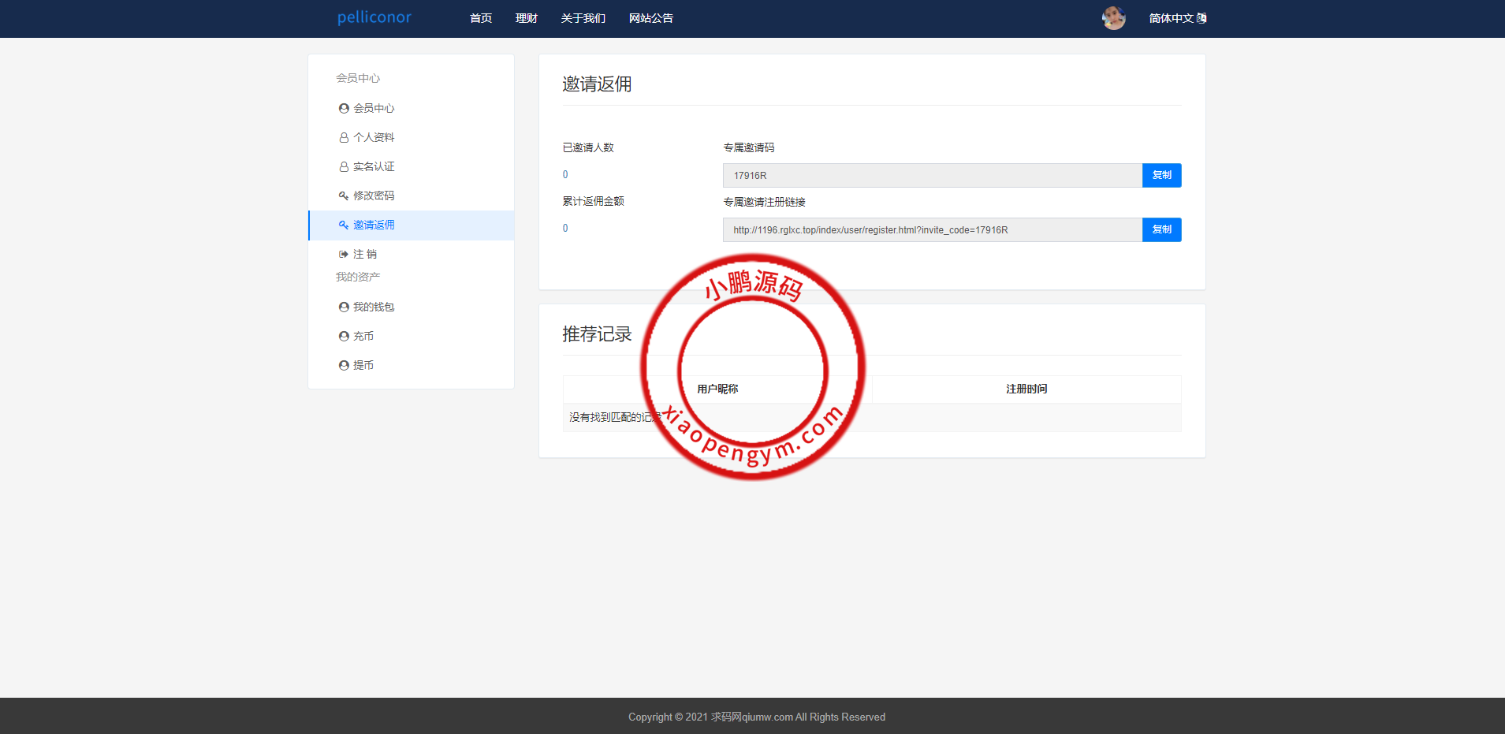
Task: Click the icon beside 提币
Action: [344, 366]
